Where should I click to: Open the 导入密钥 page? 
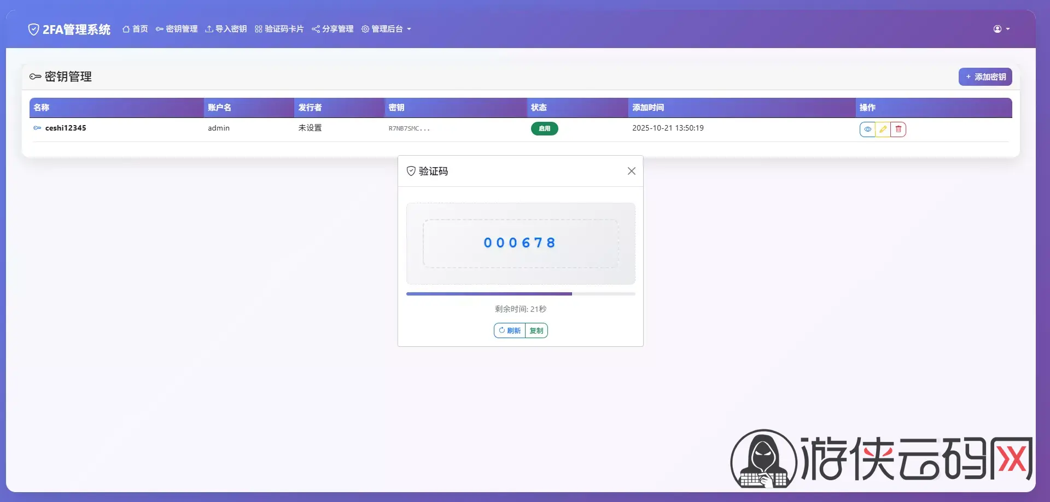[226, 29]
